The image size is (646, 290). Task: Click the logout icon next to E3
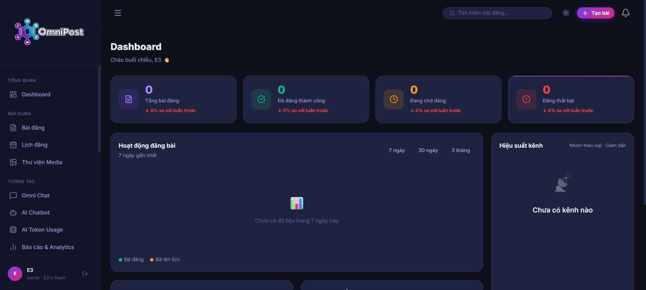pyautogui.click(x=85, y=274)
